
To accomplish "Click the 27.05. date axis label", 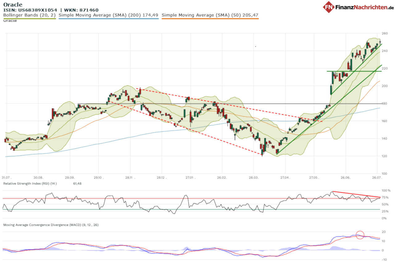I will [314, 178].
